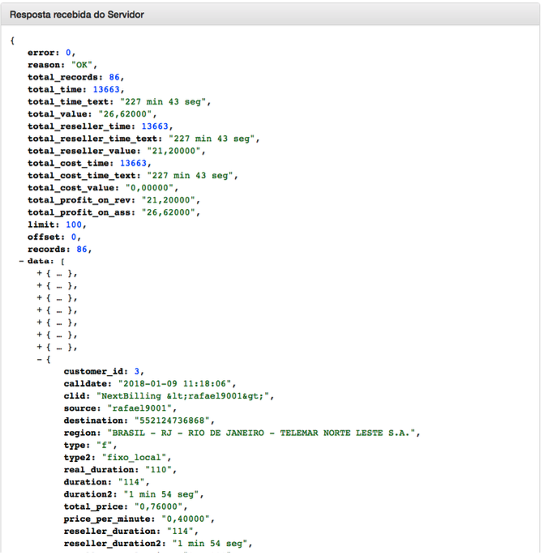Select total_reseller_value "21,20000"
This screenshot has height=555, width=543.
pos(173,151)
